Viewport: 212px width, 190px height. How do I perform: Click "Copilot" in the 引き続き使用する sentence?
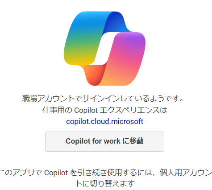pyautogui.click(x=56, y=173)
